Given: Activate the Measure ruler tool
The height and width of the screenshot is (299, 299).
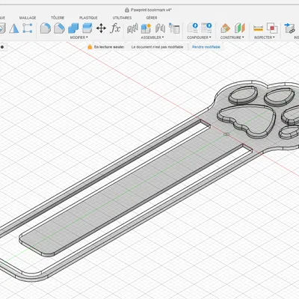Looking at the screenshot, I should click(259, 28).
